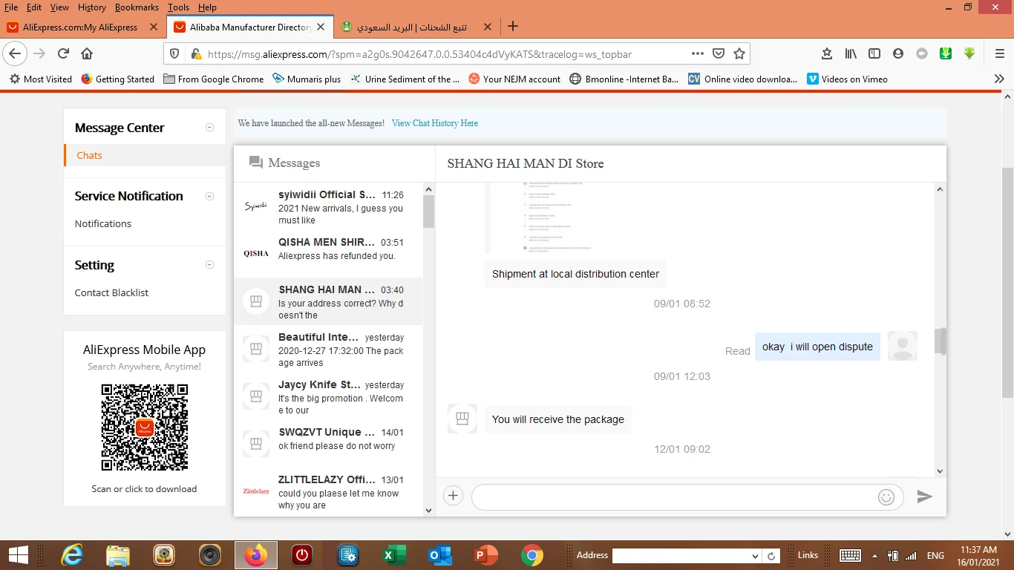Screen dimensions: 1014x570
Task: Open the Tools menu
Action: pyautogui.click(x=178, y=7)
